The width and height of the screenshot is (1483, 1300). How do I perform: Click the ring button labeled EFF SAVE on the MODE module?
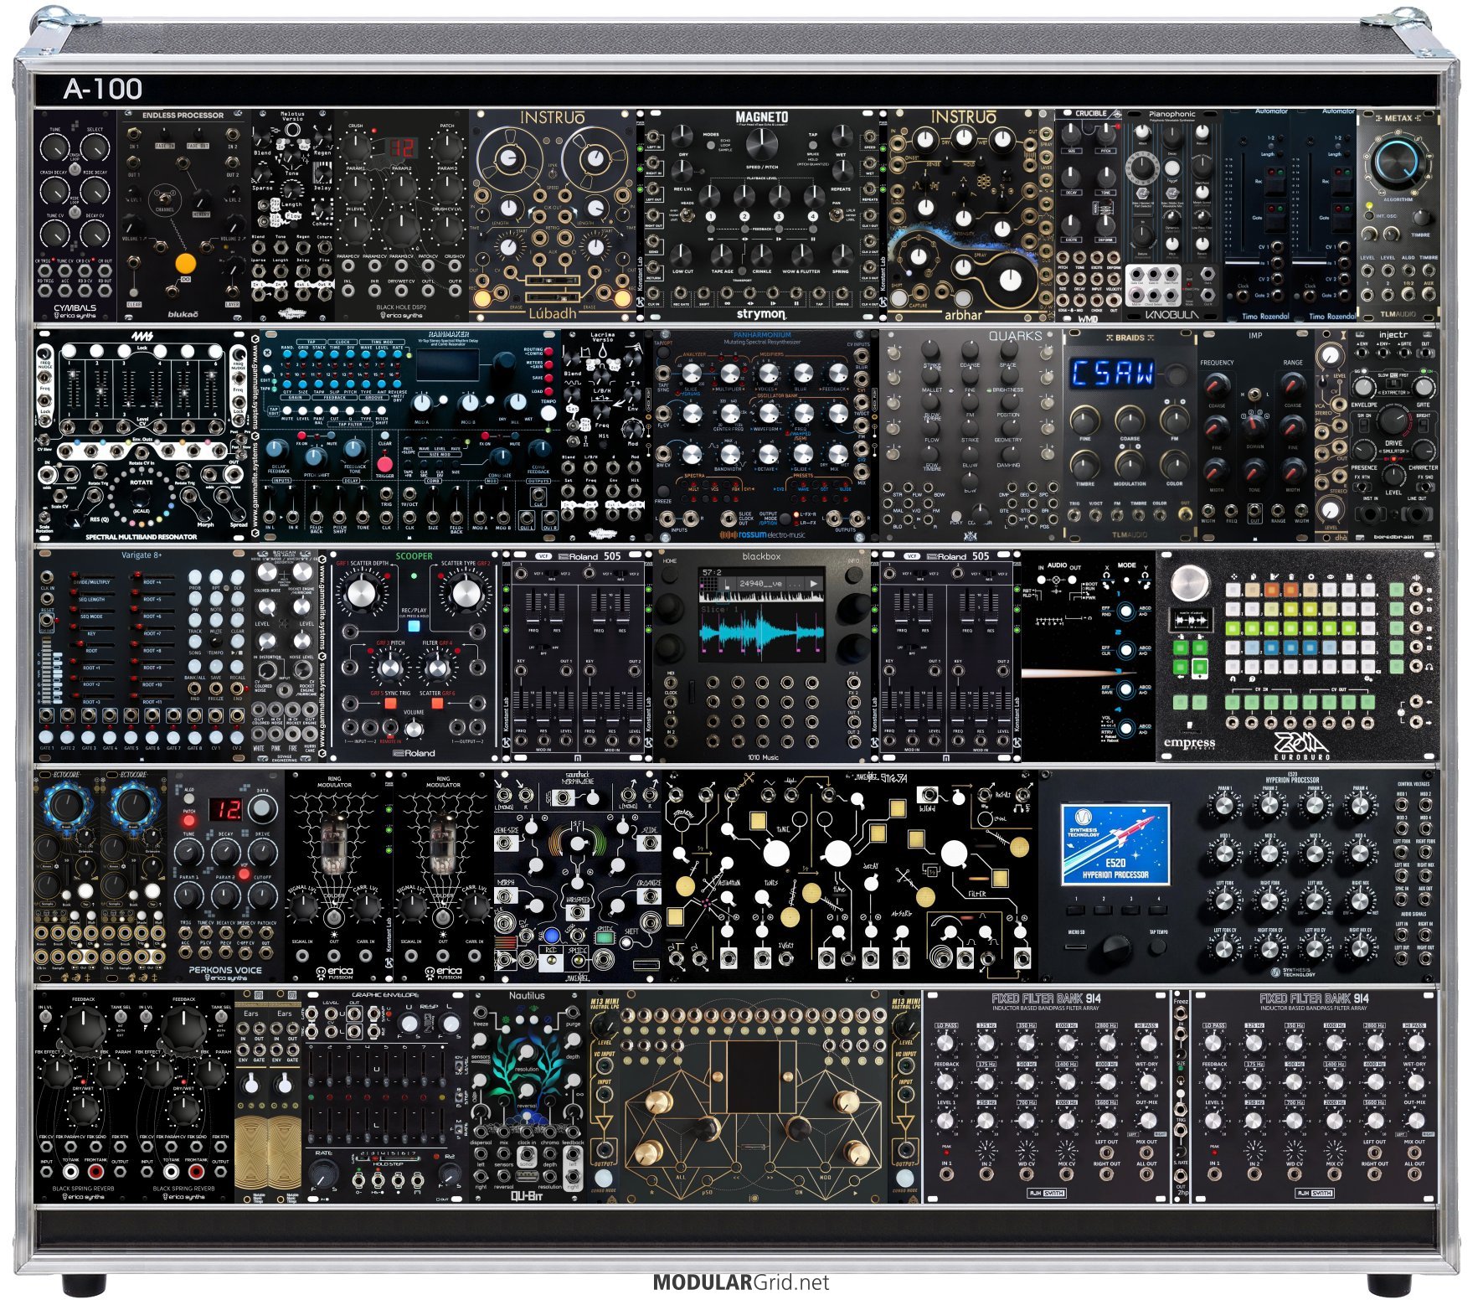(1126, 689)
